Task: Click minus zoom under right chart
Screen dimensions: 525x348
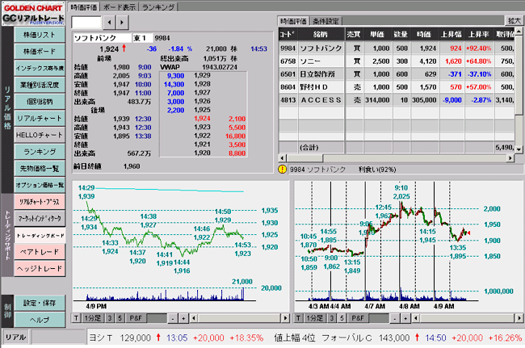Action: [394, 318]
